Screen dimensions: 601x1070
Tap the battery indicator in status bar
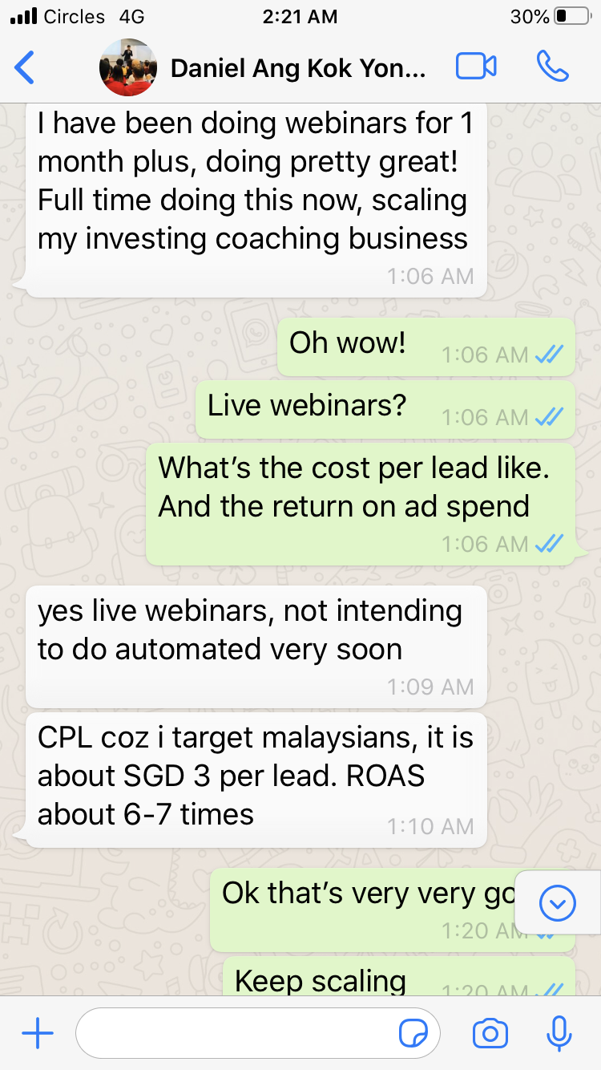point(571,16)
